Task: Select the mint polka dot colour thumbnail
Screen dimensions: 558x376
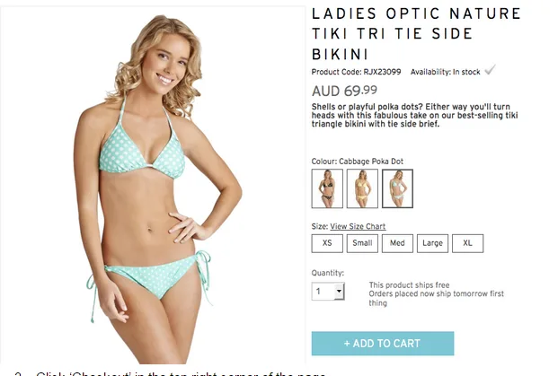Action: click(397, 188)
